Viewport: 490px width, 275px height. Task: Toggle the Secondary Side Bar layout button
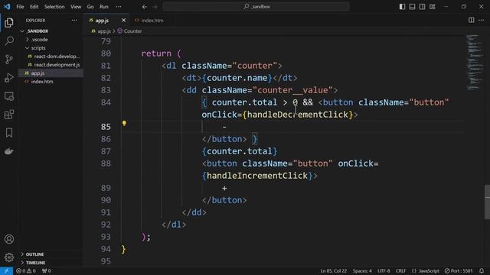click(423, 7)
